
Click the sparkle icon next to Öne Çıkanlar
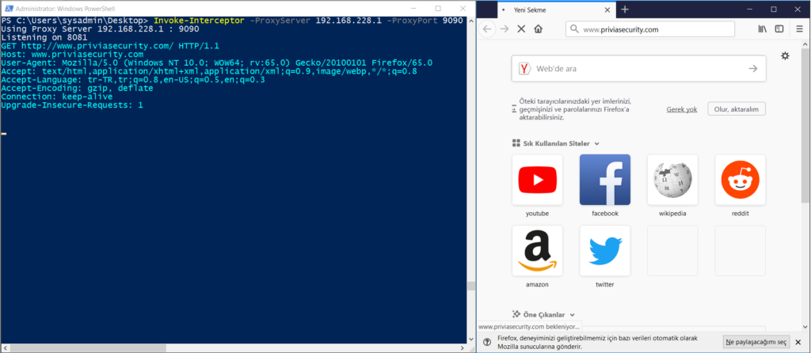[515, 314]
